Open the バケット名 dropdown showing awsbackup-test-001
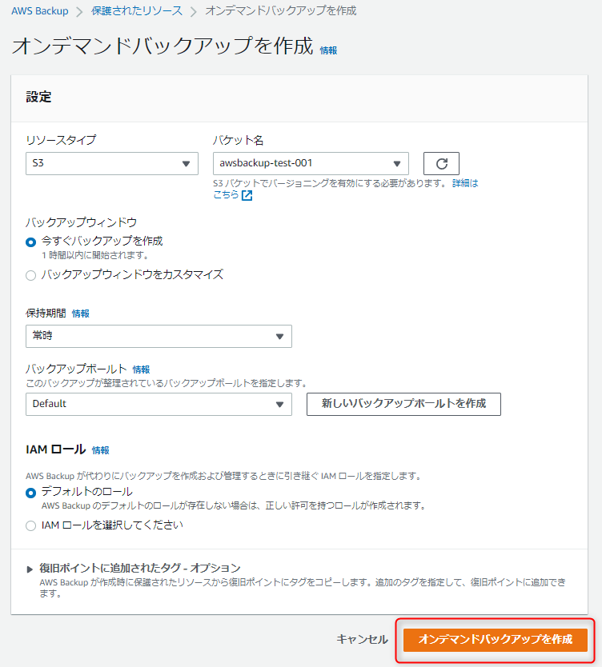The height and width of the screenshot is (667, 602). pyautogui.click(x=311, y=163)
